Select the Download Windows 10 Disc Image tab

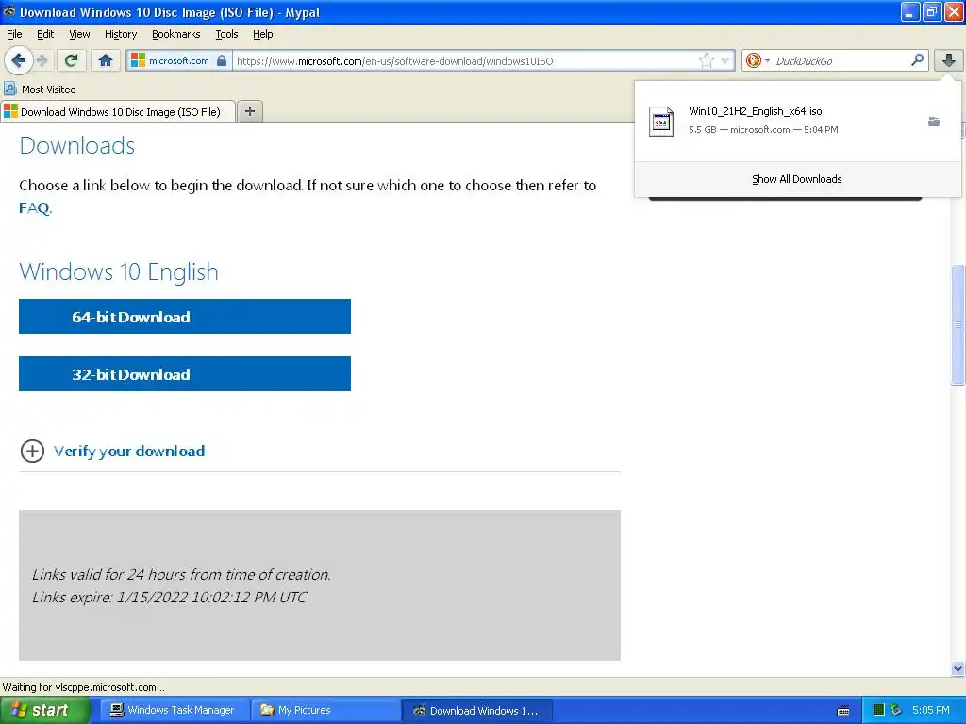click(118, 111)
